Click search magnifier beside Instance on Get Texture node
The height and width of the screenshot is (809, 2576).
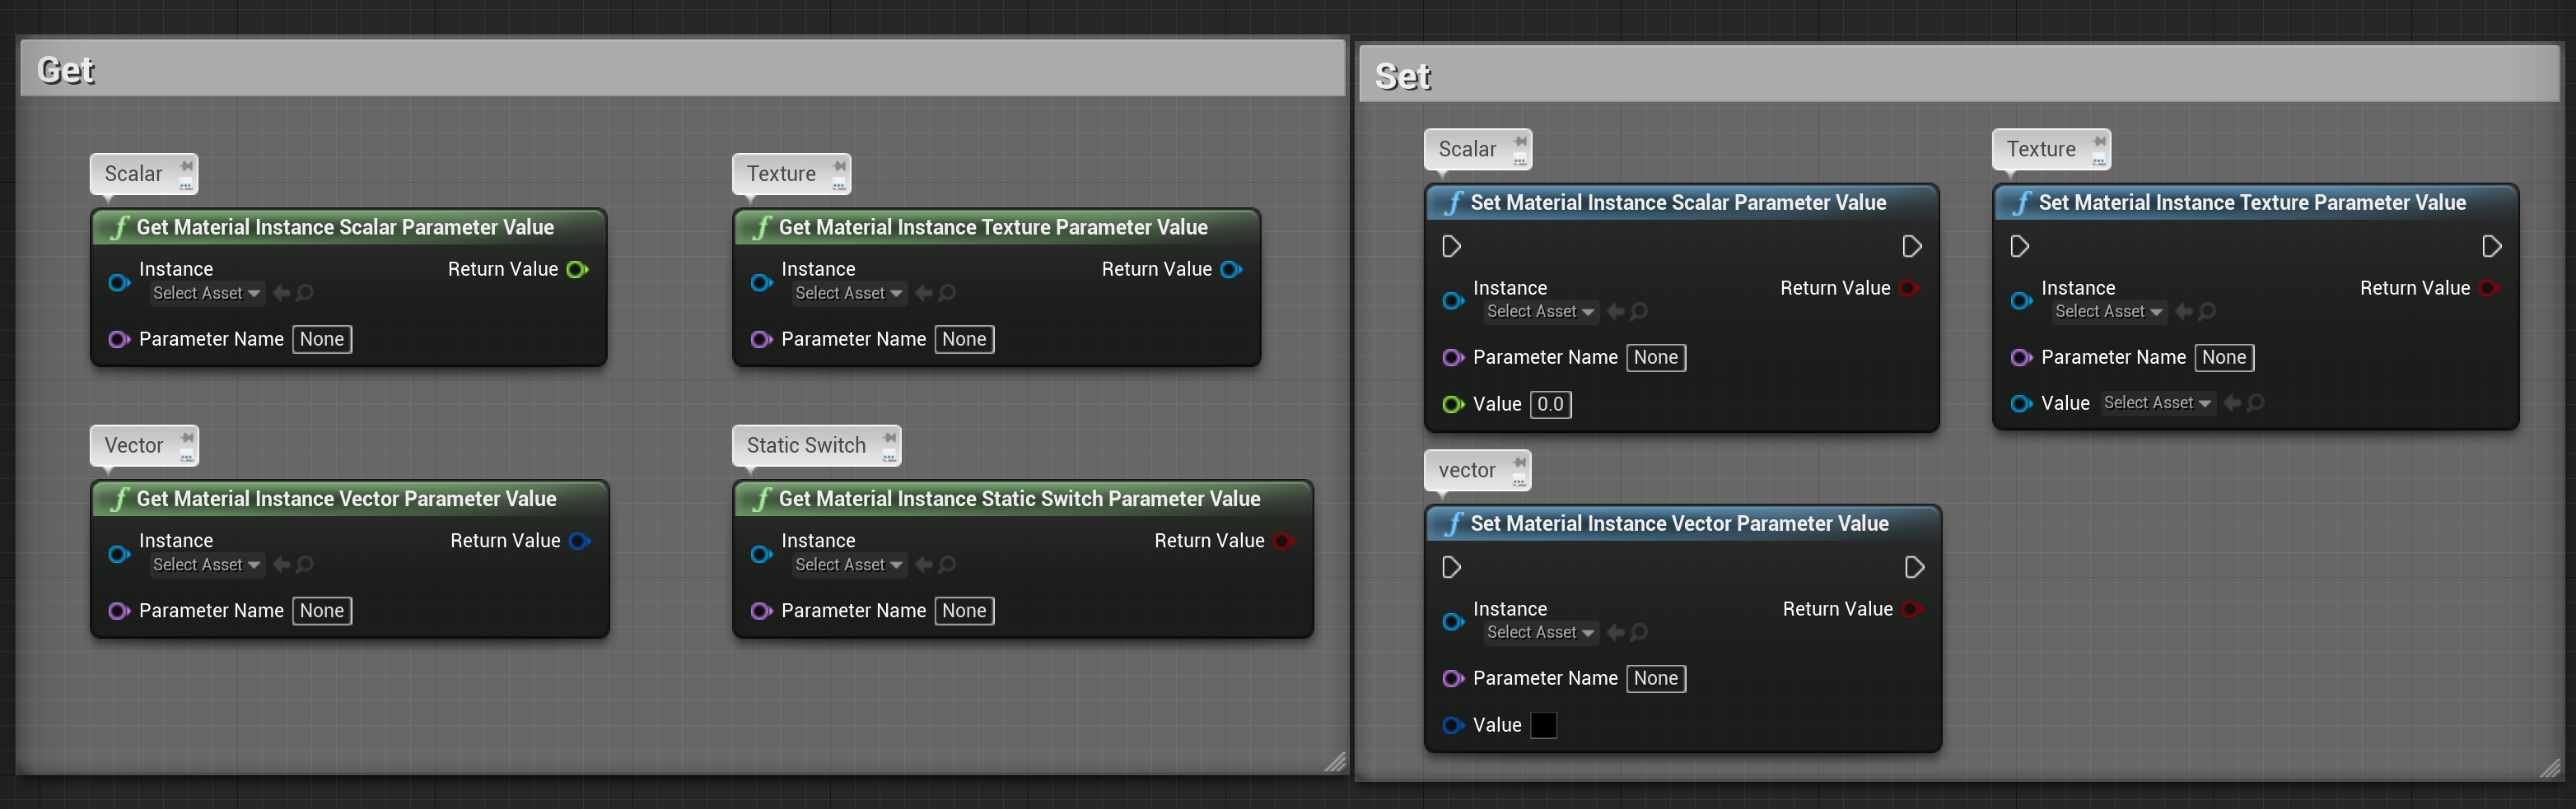point(947,294)
